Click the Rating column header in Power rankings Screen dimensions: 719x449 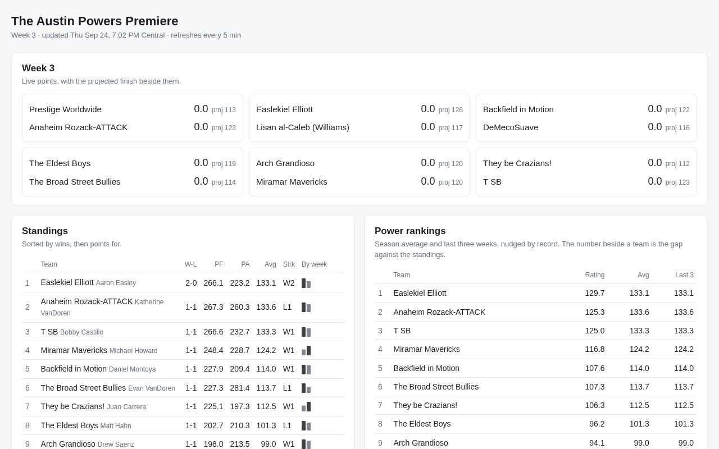pyautogui.click(x=594, y=275)
